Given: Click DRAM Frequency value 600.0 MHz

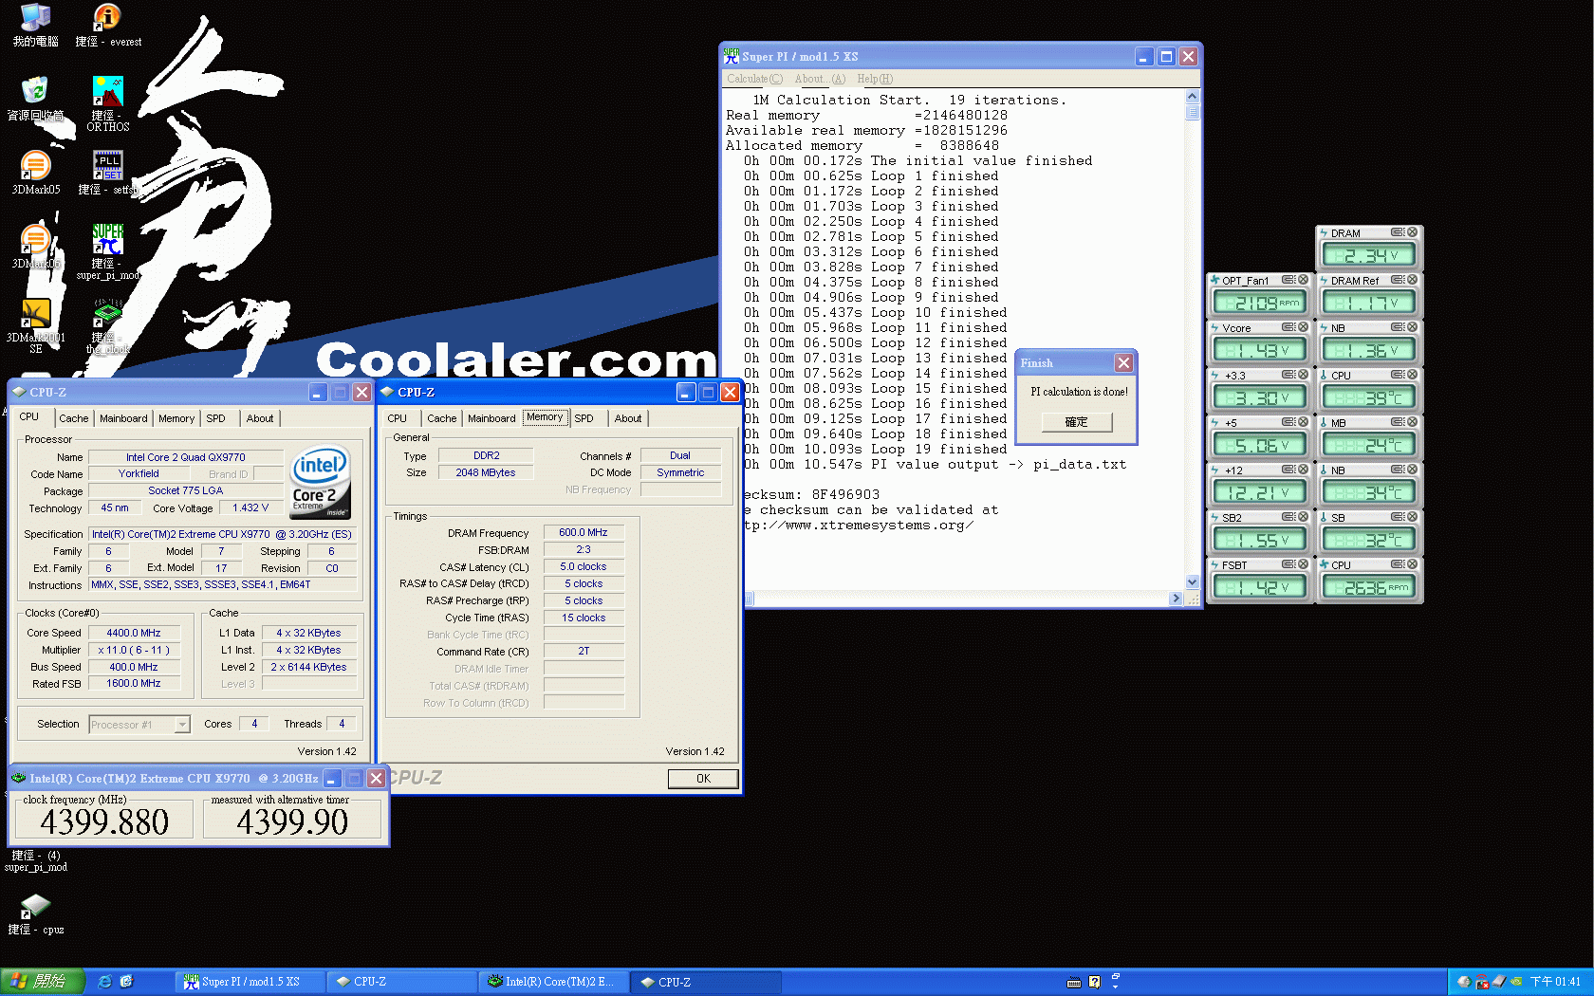Looking at the screenshot, I should pyautogui.click(x=584, y=533).
